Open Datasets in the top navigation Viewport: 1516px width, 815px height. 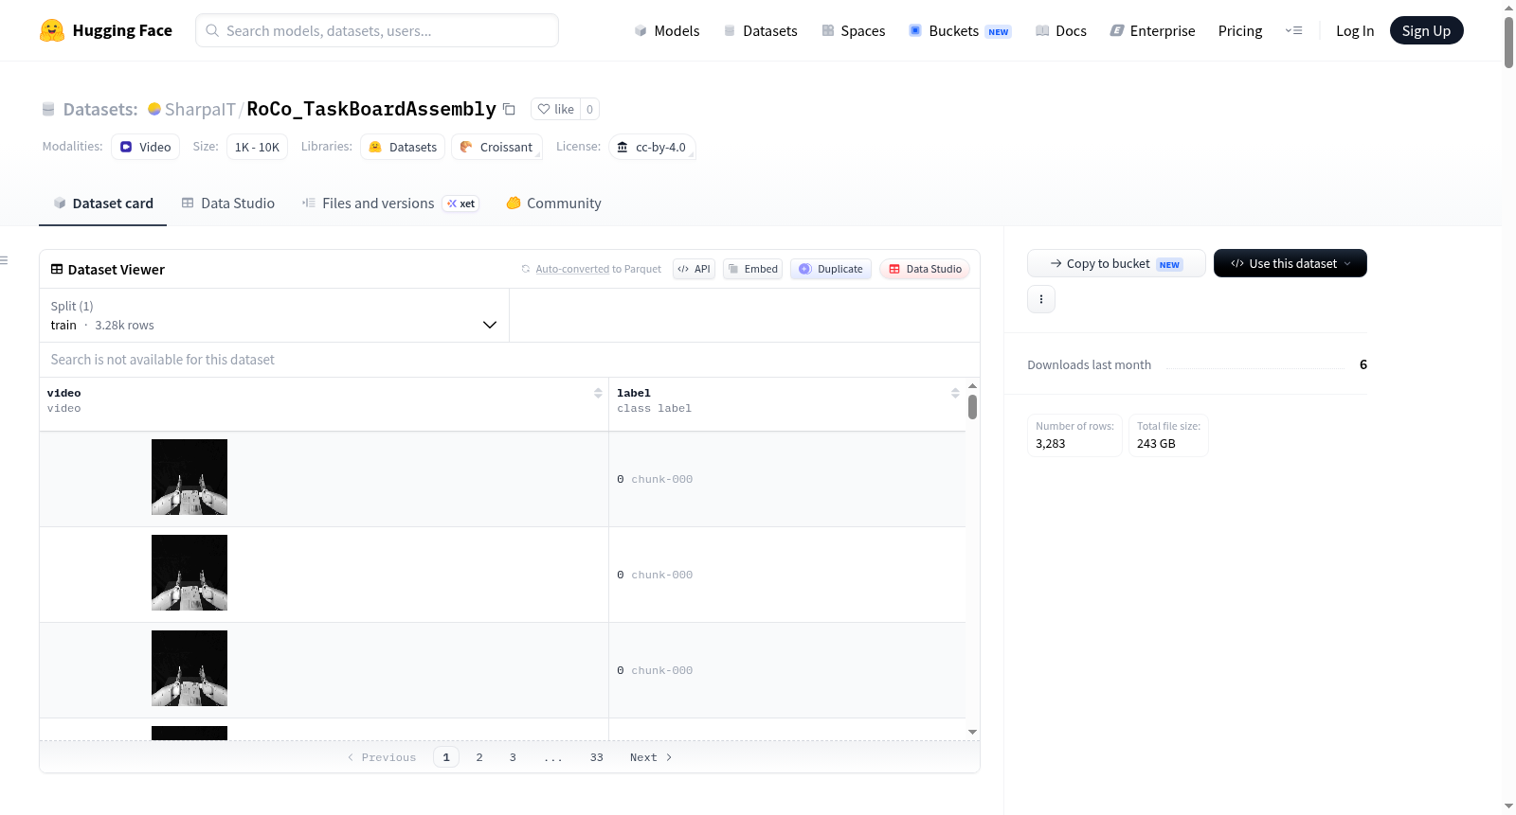coord(760,30)
